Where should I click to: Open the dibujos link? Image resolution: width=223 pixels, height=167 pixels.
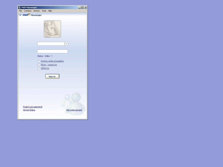(45, 68)
